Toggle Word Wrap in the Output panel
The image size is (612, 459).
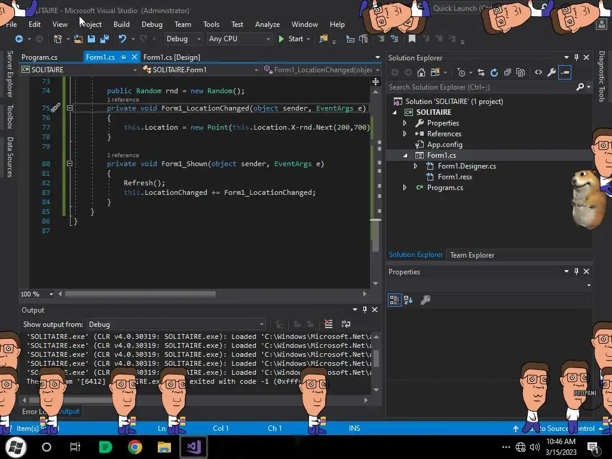346,324
